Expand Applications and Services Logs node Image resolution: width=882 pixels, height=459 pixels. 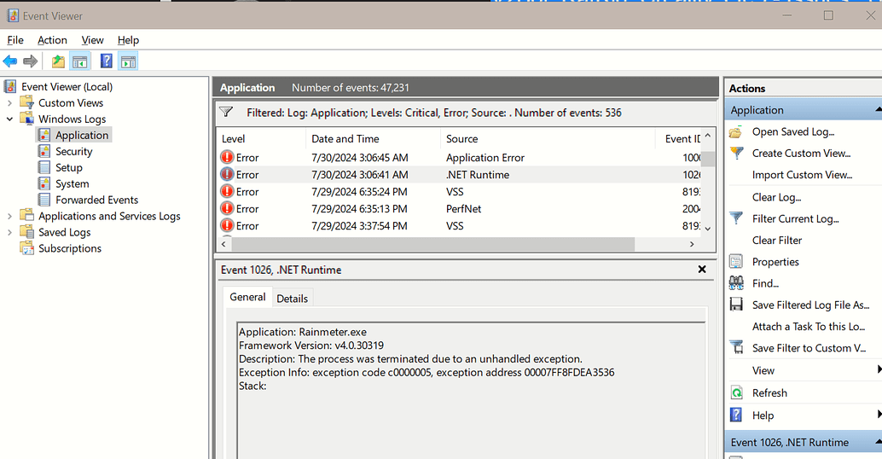click(9, 216)
